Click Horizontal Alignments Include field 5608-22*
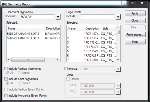 (37, 17)
